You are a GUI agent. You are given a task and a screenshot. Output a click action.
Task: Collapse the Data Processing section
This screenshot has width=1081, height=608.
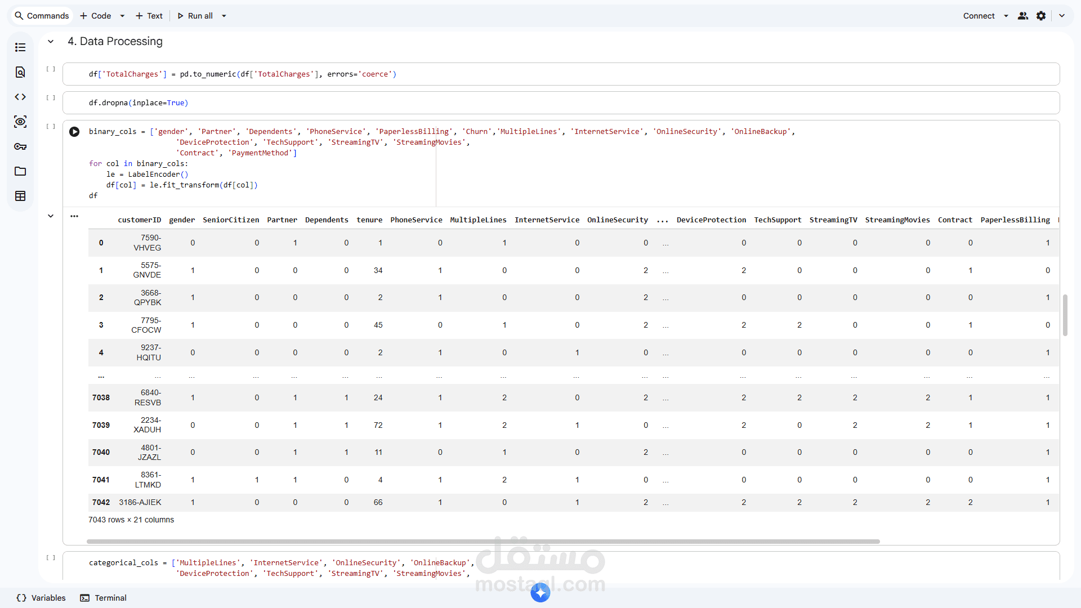pyautogui.click(x=51, y=41)
